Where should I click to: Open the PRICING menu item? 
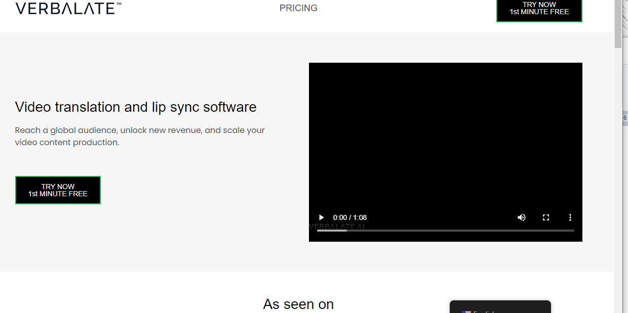coord(298,8)
